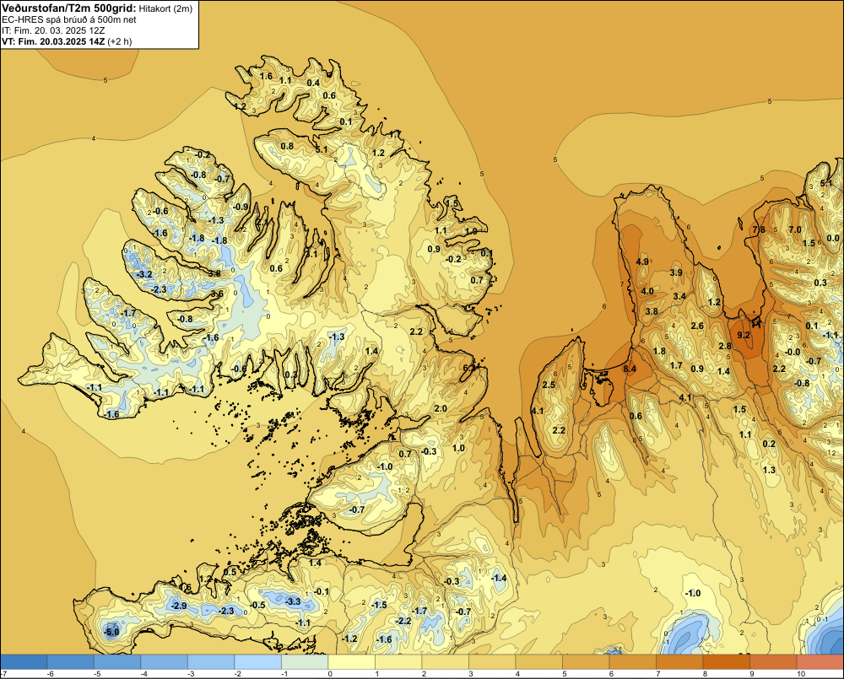The image size is (844, 679).
Task: Click the 2.5 temperature value
Action: pos(549,385)
